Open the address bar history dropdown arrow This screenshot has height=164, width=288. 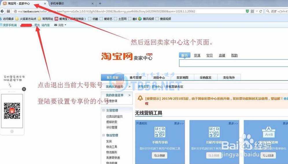(257, 11)
